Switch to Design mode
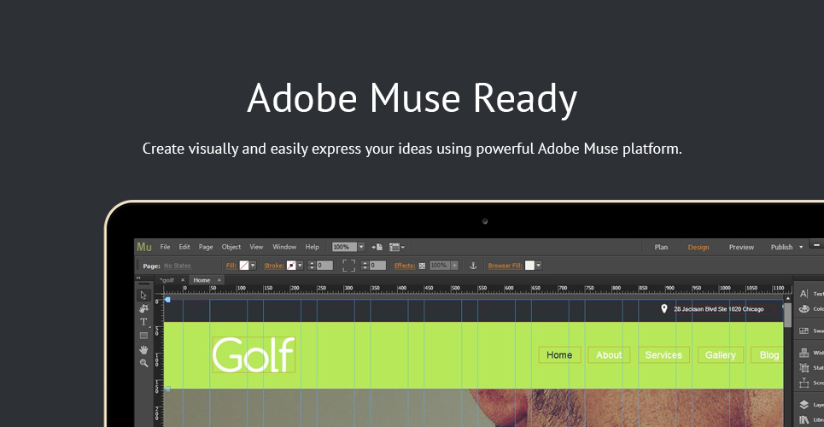The height and width of the screenshot is (427, 824). [698, 247]
